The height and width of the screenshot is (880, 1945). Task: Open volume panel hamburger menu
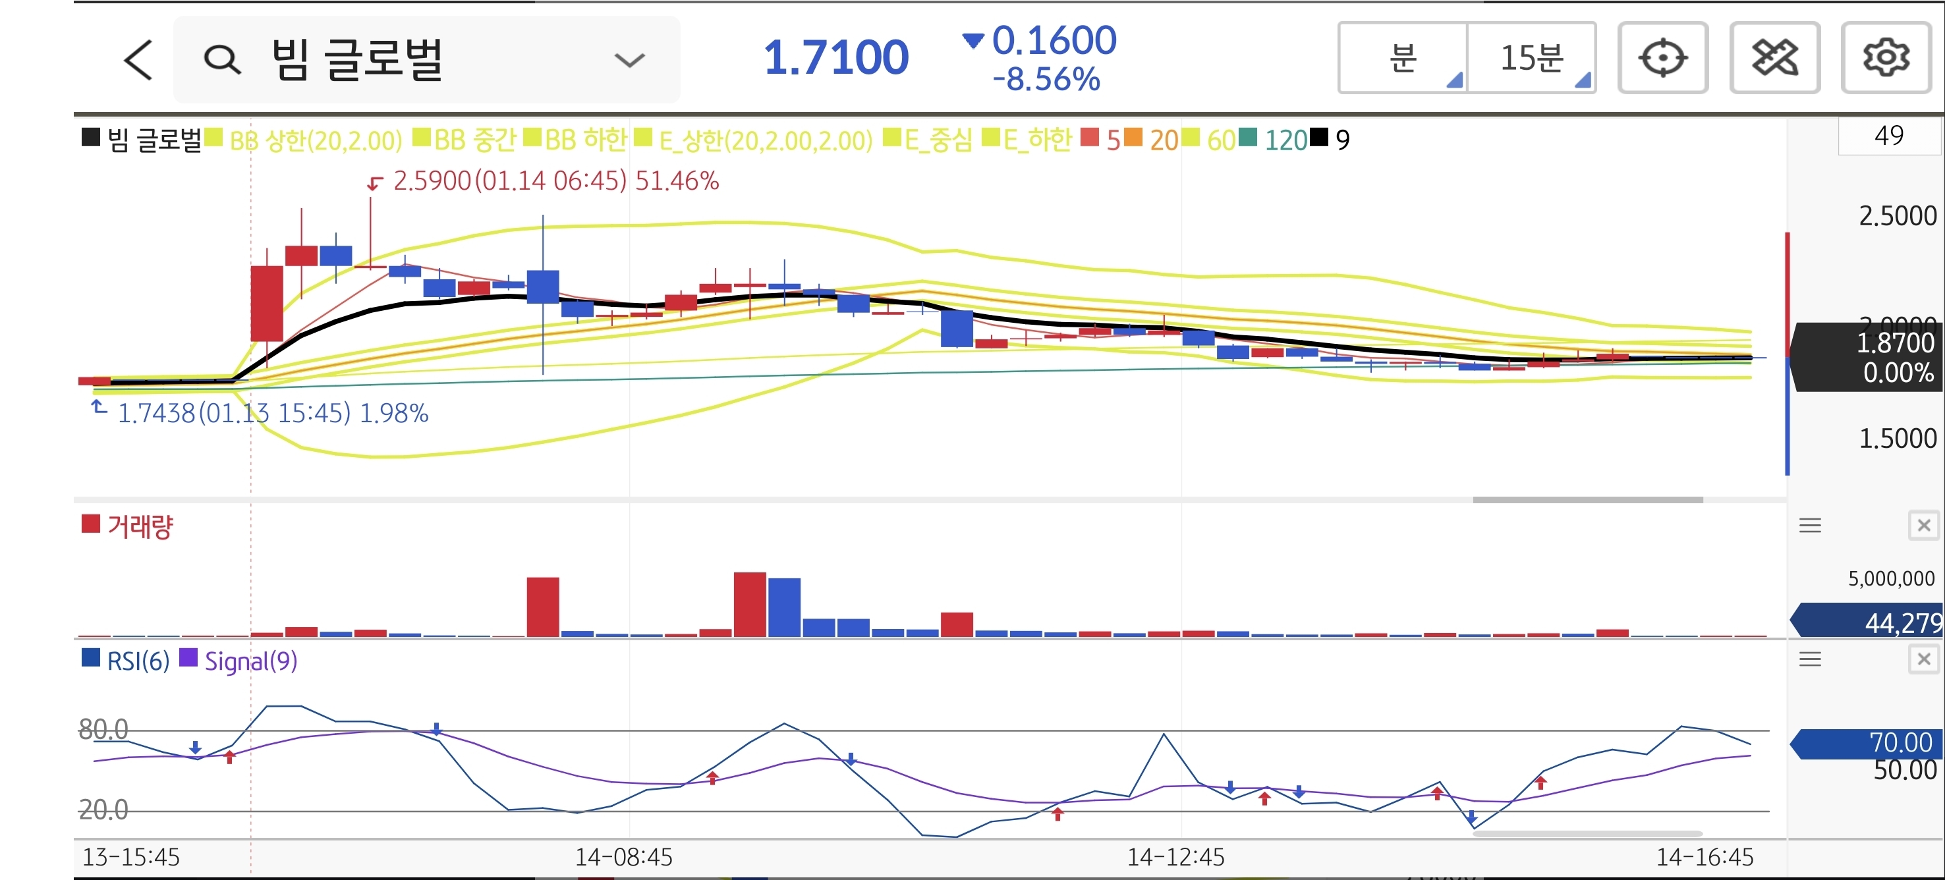pos(1810,525)
